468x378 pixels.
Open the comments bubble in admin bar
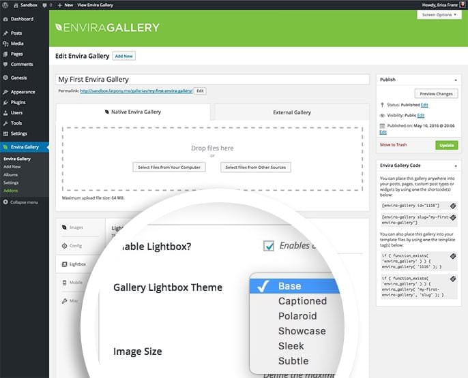[47, 5]
